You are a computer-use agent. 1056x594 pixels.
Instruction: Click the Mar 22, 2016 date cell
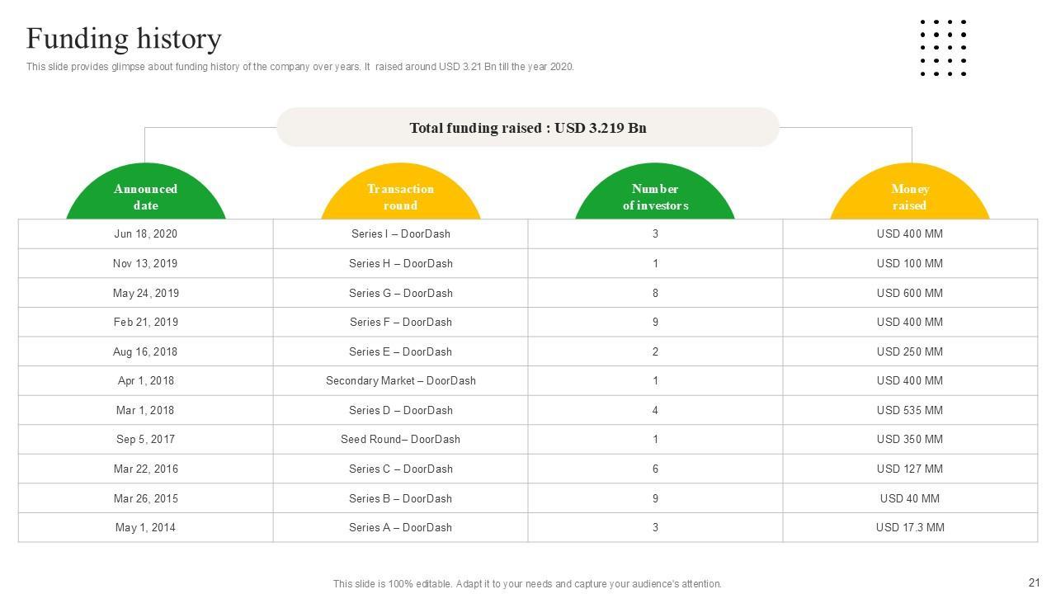pos(146,469)
